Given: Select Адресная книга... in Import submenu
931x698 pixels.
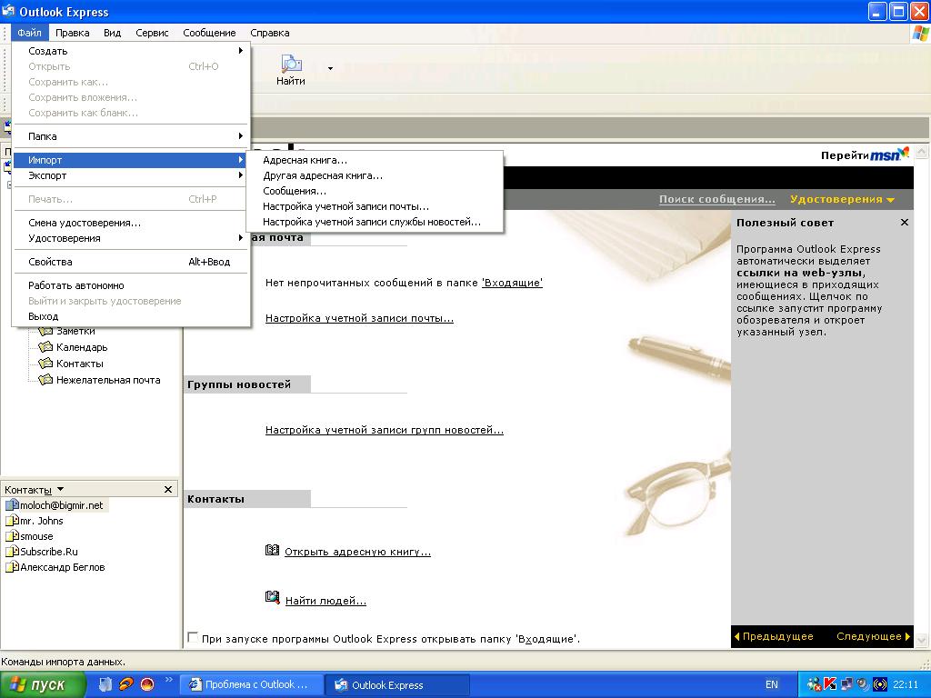Looking at the screenshot, I should click(305, 160).
